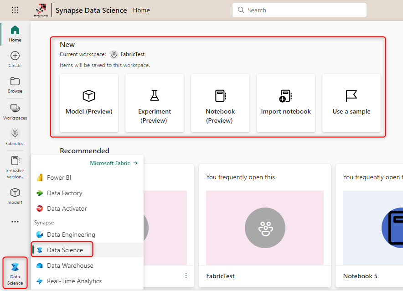Expand more sidebar items via the ellipsis
Image resolution: width=403 pixels, height=291 pixels.
[x=15, y=222]
